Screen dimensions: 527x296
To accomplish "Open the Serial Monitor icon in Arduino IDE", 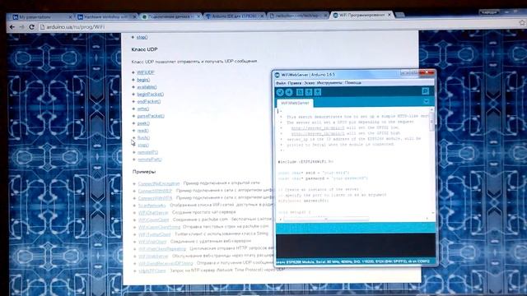I will pos(425,91).
